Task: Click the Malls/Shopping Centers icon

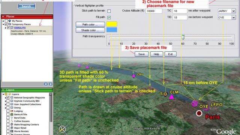Action: (x=12, y=124)
